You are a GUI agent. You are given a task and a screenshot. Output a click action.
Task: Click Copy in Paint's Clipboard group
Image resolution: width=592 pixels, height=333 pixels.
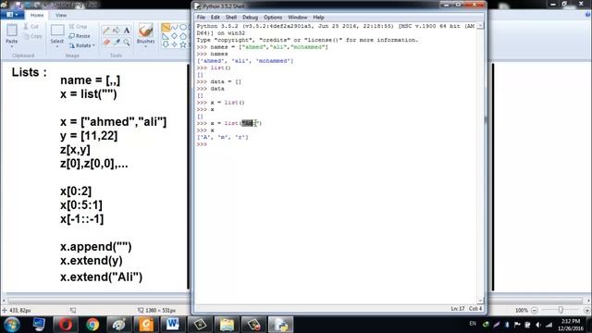[32, 36]
